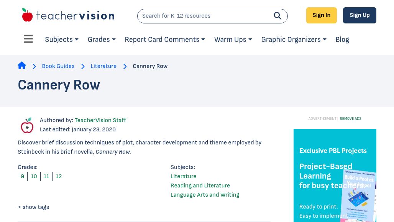Open the Warm Ups menu
The width and height of the screenshot is (394, 222).
pyautogui.click(x=233, y=40)
